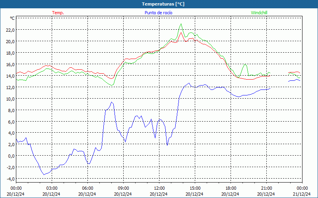Click the 6,0 y-axis value

coord(12,122)
